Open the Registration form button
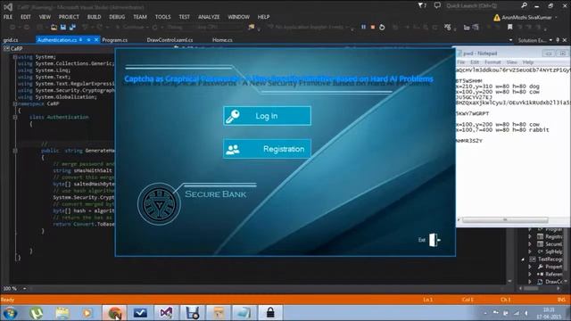Viewport: 571px width, 321px height. click(267, 149)
